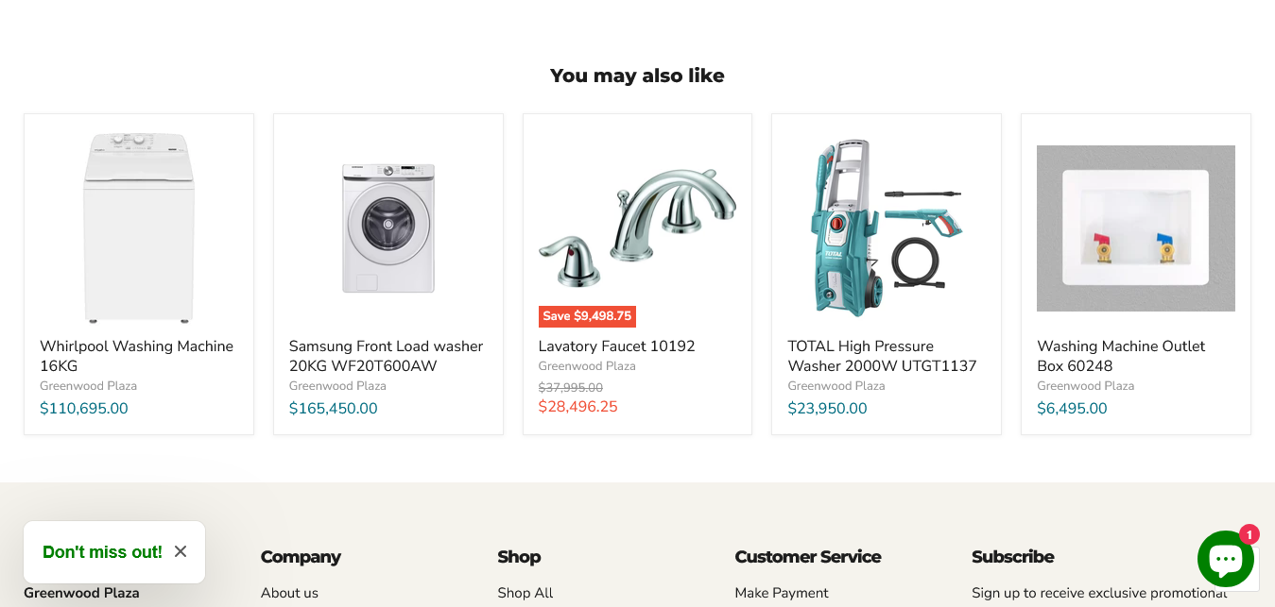Open the Shopify chat bubble icon

pos(1225,559)
